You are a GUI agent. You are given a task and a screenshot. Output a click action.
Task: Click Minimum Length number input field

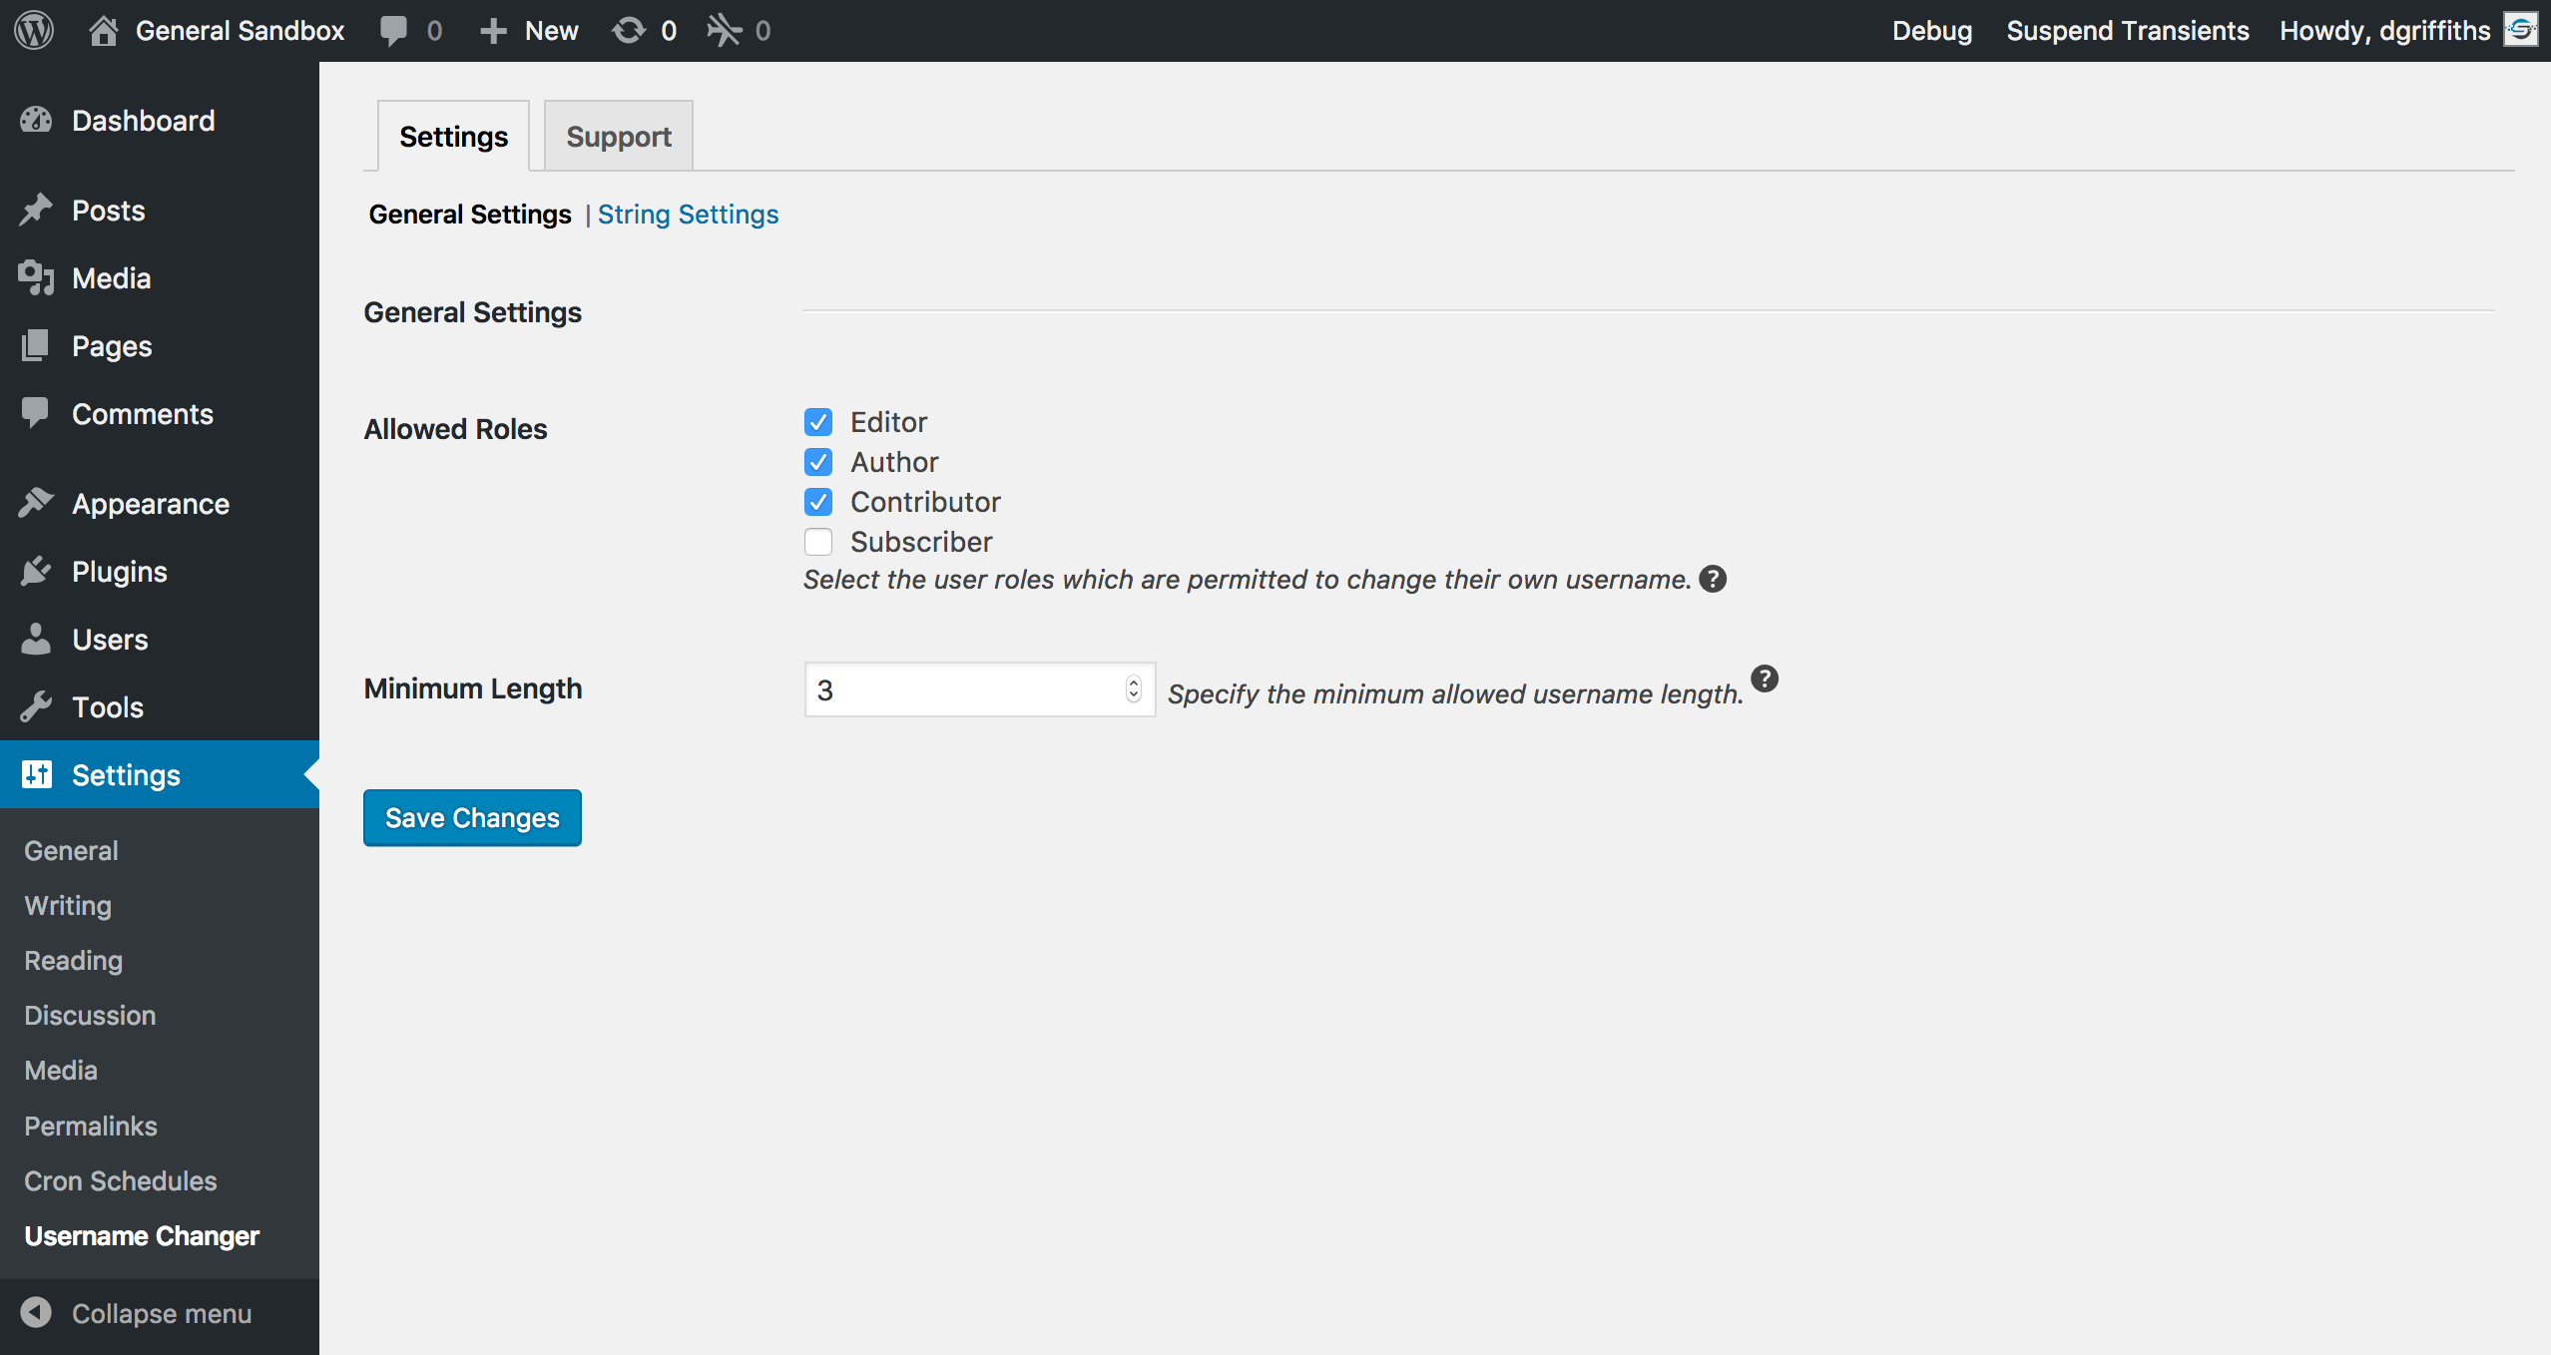977,688
